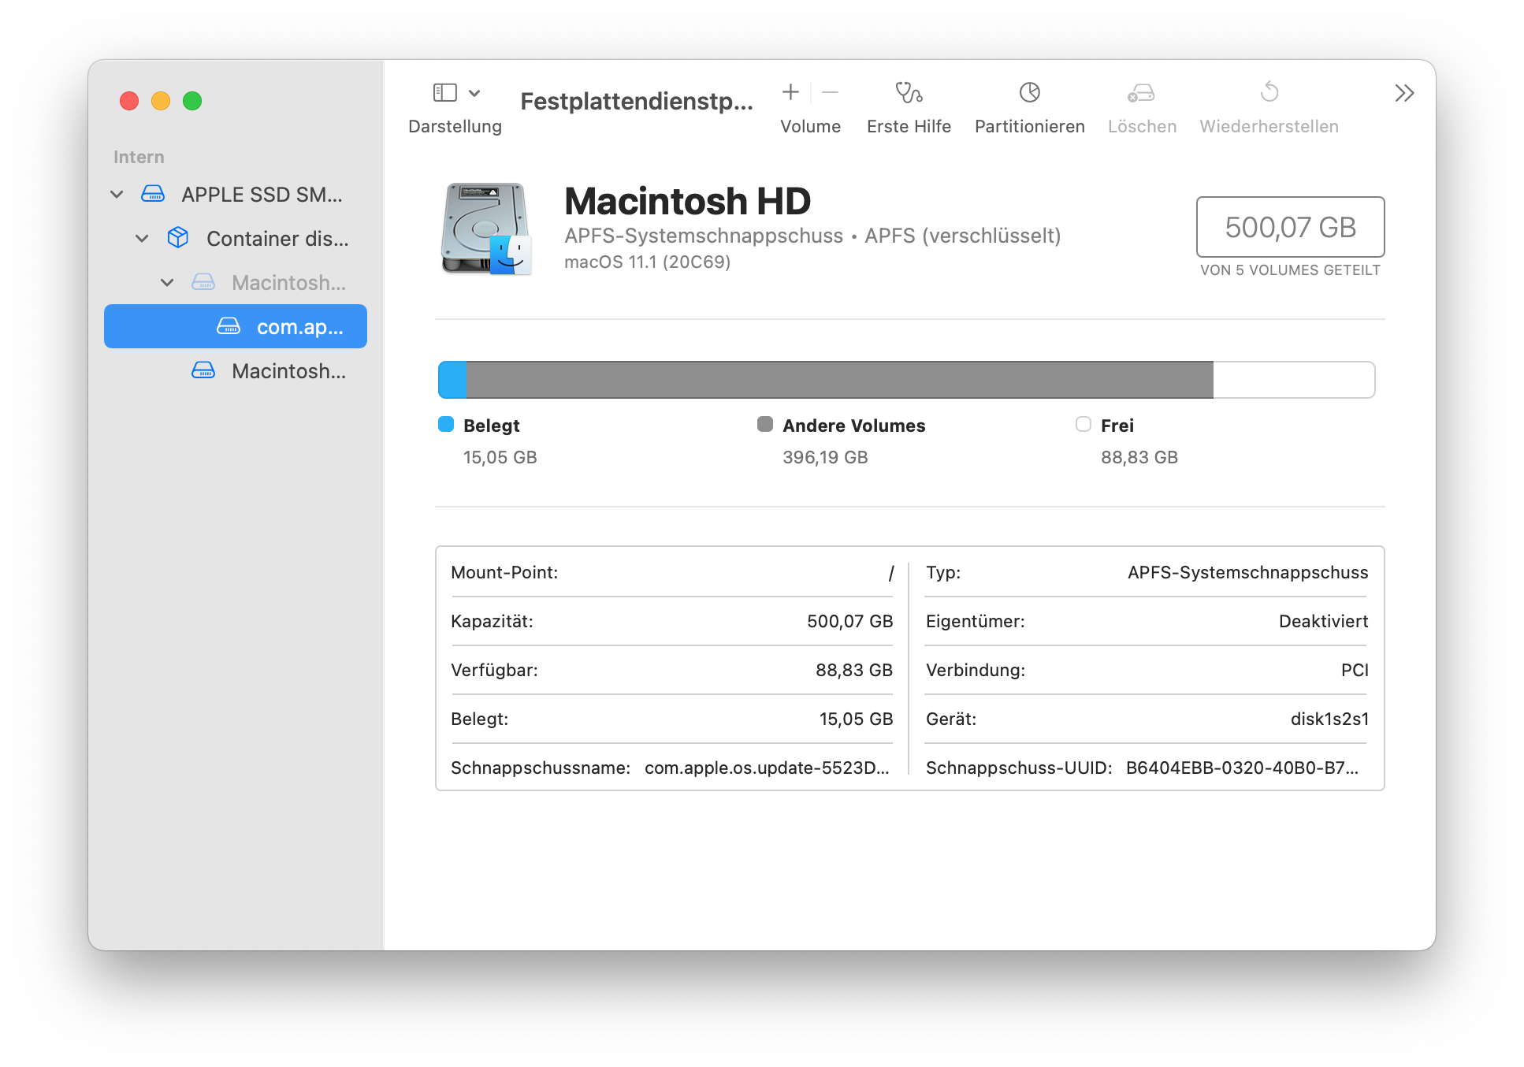Click the grey Andere Volumes legend swatch
Viewport: 1524px width, 1067px height.
tap(764, 425)
